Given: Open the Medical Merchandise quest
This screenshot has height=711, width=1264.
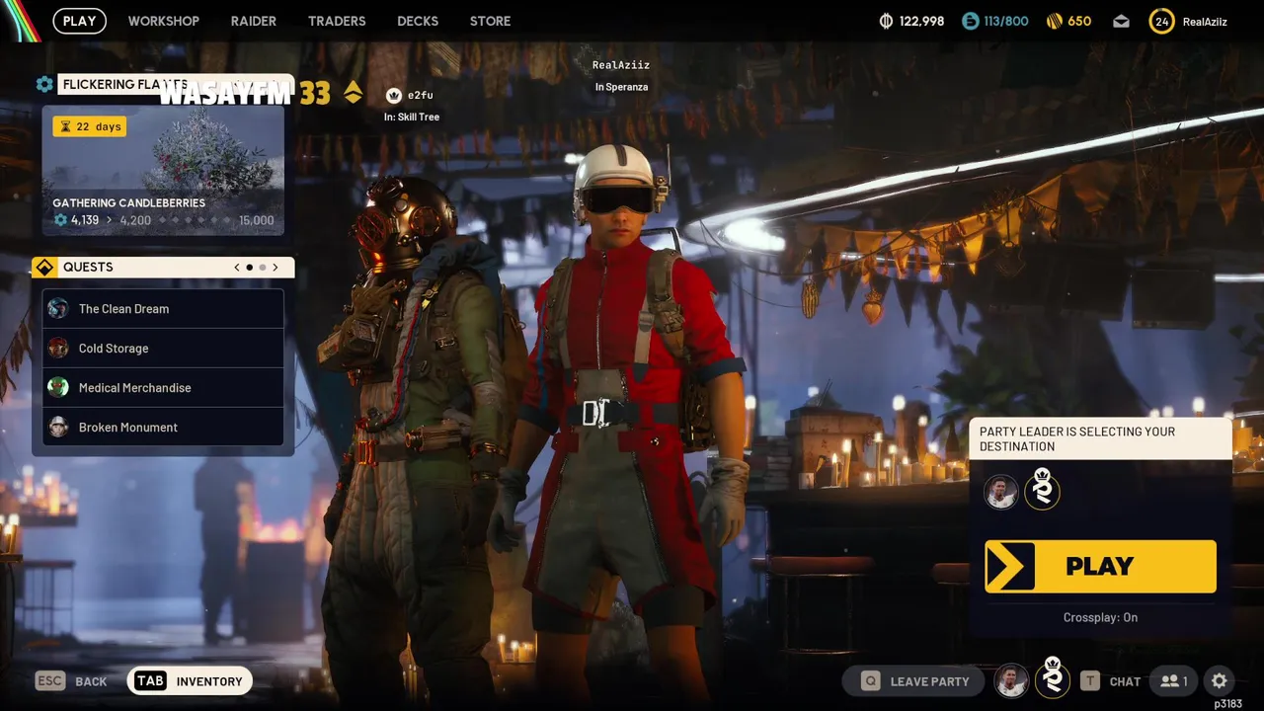Looking at the screenshot, I should tap(163, 387).
